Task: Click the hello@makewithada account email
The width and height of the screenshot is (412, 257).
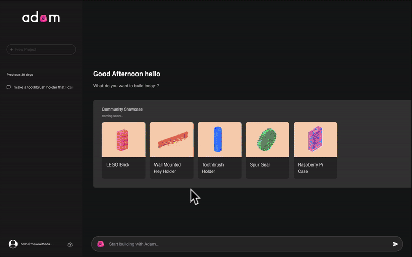Action: pyautogui.click(x=37, y=244)
